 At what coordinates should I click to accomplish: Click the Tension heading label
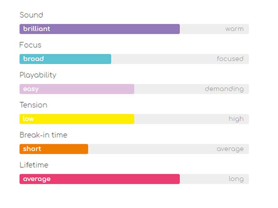[33, 105]
